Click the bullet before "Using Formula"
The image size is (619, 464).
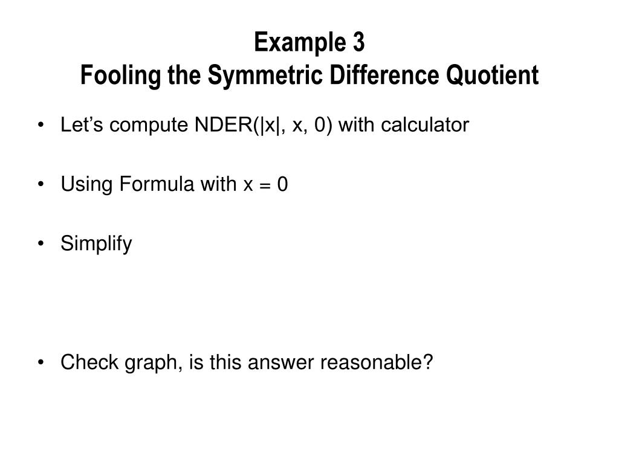pyautogui.click(x=41, y=184)
